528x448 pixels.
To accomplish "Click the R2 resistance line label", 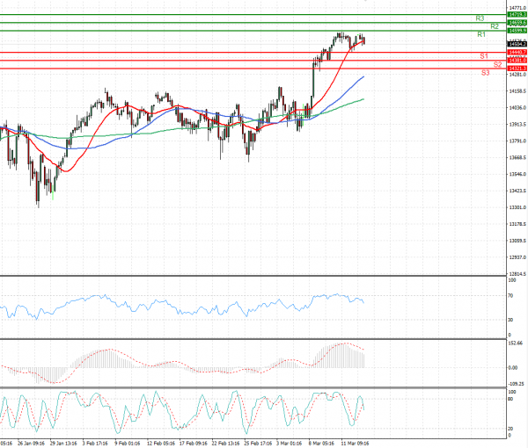I will (495, 26).
